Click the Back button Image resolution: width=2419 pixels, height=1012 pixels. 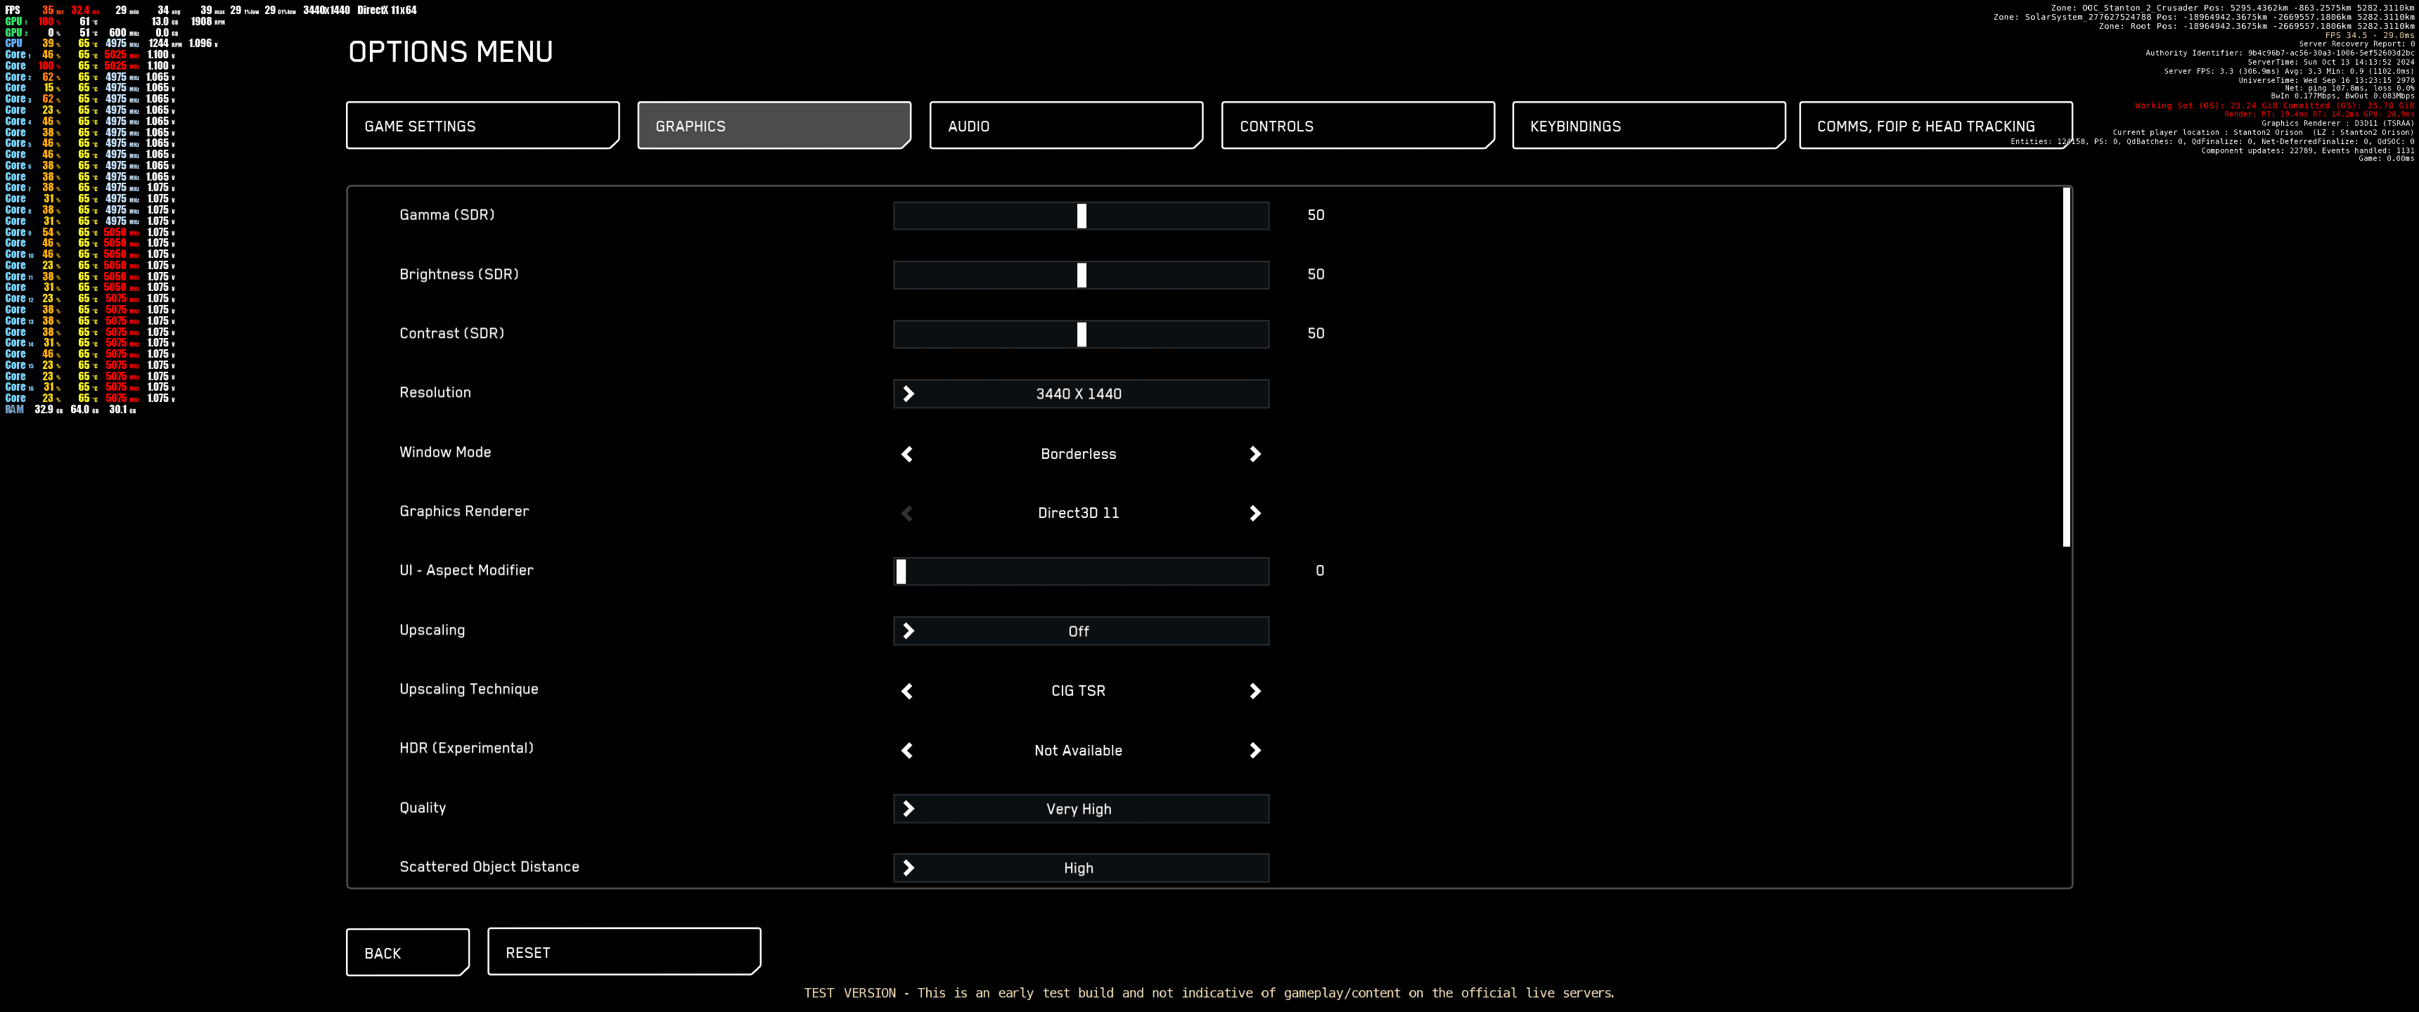pos(406,953)
